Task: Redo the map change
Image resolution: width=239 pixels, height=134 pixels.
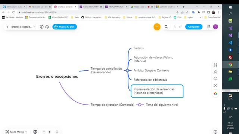Action: (180, 27)
